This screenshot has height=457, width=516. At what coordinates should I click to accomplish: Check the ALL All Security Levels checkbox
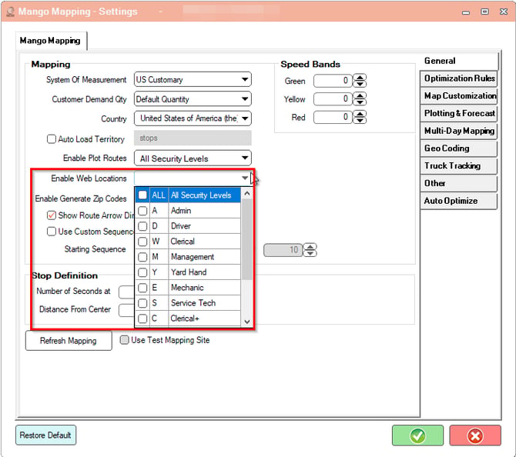tap(142, 195)
